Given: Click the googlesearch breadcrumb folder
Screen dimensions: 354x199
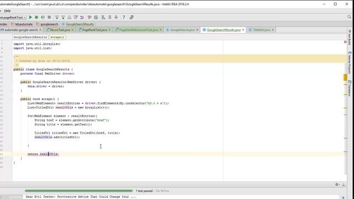Looking at the screenshot, I should [x=47, y=24].
